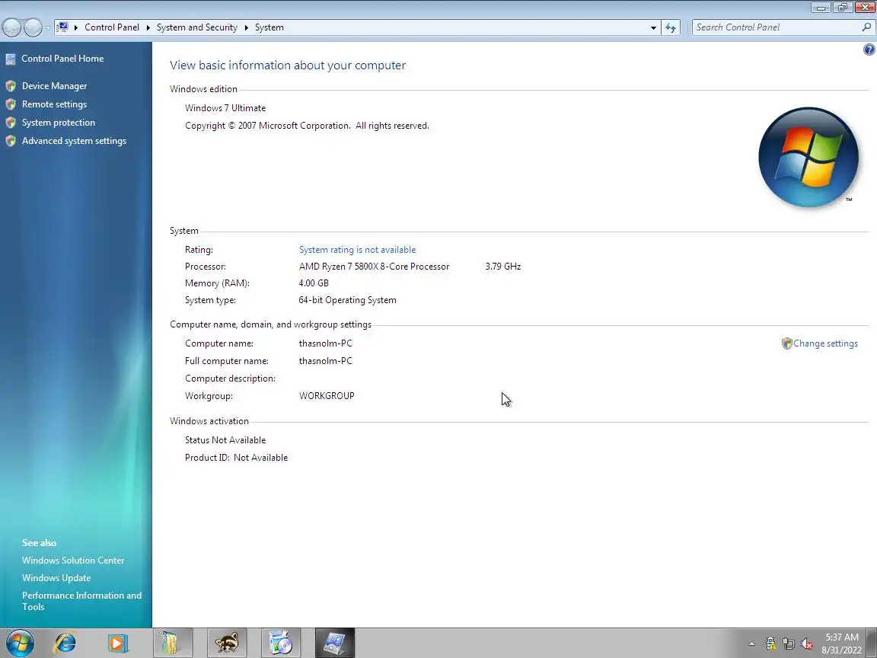
Task: Click the '64-bit Operating System' value
Action: tap(347, 300)
